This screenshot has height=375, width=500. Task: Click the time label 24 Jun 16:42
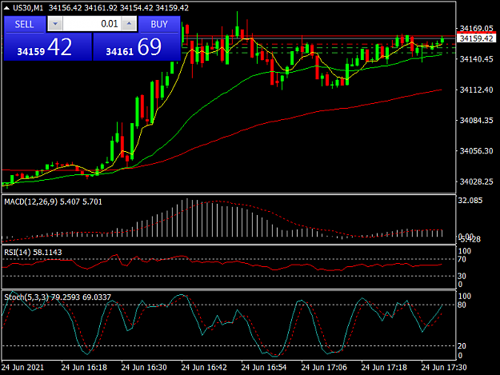click(204, 367)
